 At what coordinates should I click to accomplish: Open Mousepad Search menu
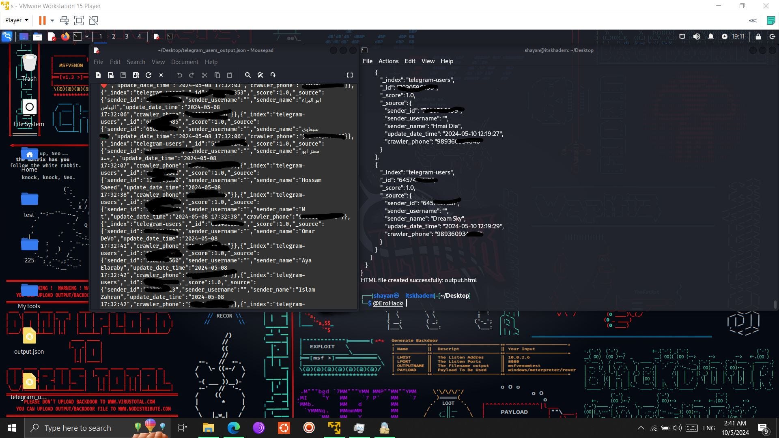point(136,62)
